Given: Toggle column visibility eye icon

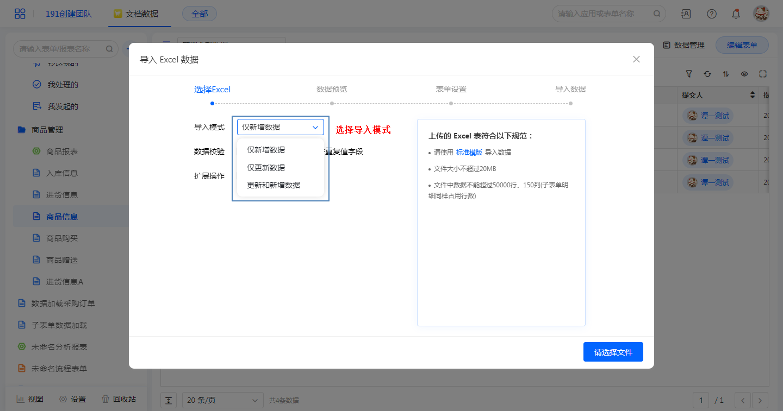Looking at the screenshot, I should click(x=744, y=74).
